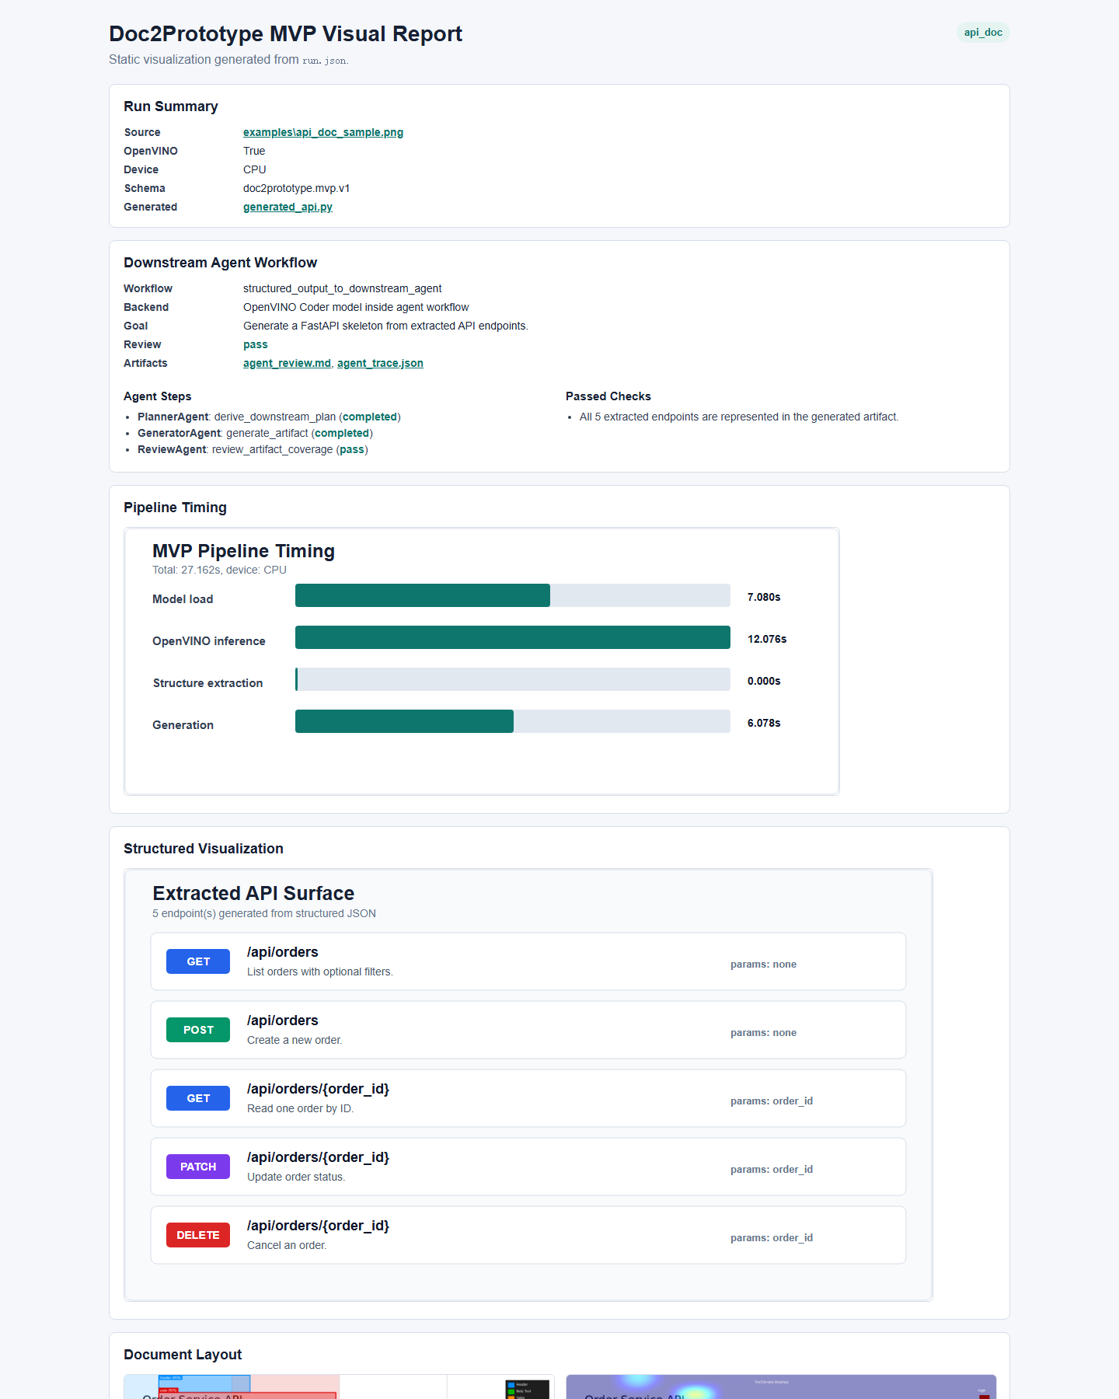Select 'OpenVINO Coder model inside agent workflow'
Screen dimensions: 1119x1399
tap(356, 307)
